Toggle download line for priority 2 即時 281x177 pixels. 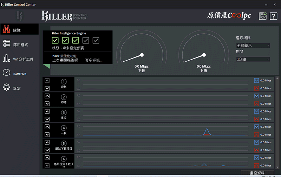coord(256,96)
